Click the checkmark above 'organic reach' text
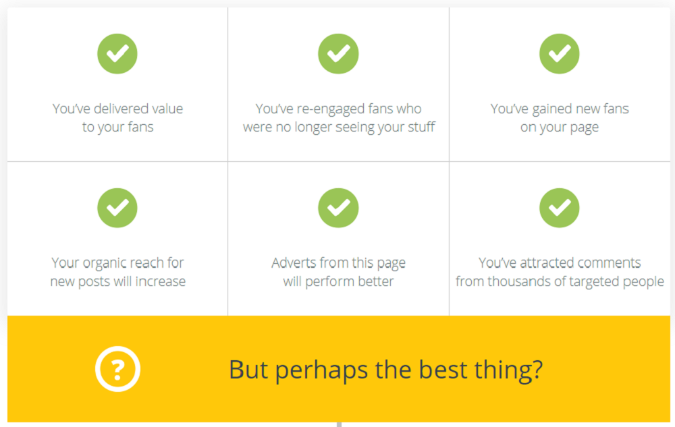 pyautogui.click(x=117, y=208)
